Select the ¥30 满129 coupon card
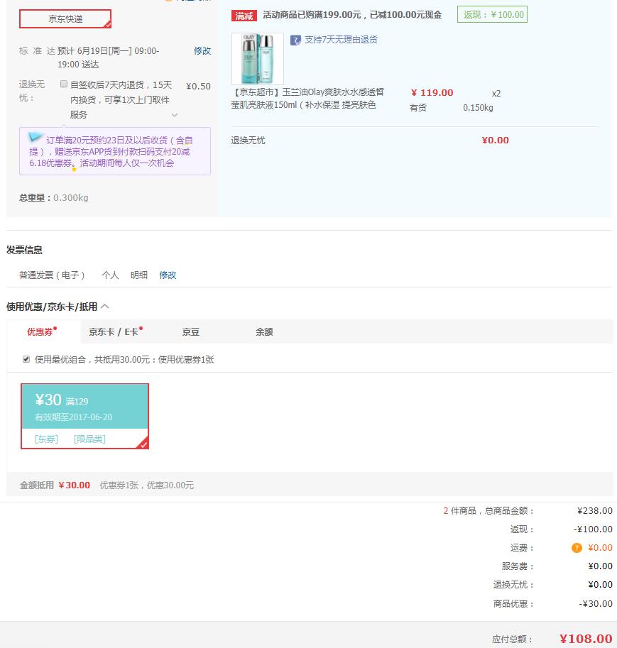 [84, 416]
